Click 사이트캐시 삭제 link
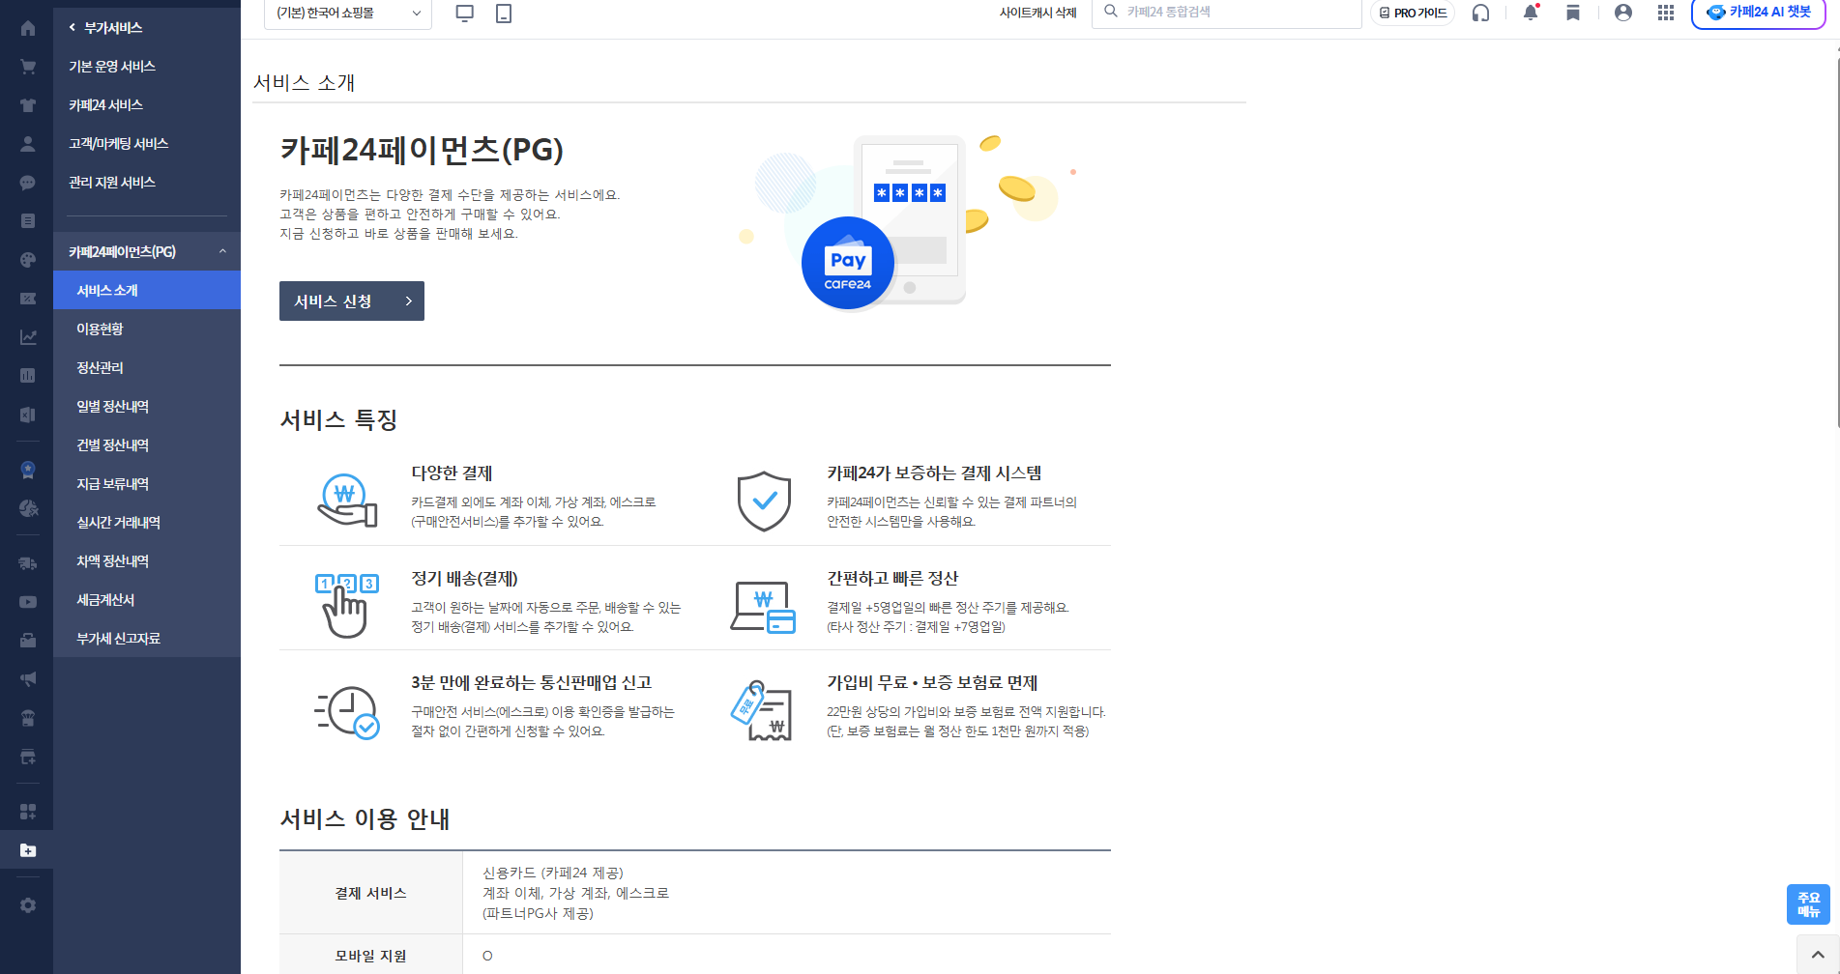The image size is (1840, 974). click(1037, 13)
